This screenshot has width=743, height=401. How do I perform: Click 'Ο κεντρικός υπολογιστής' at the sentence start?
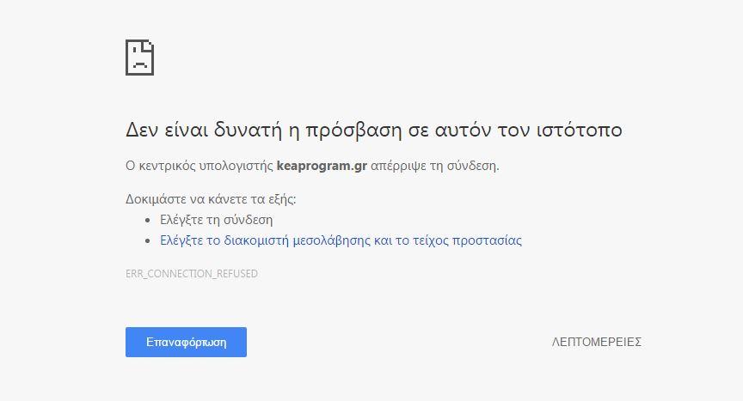coord(199,165)
